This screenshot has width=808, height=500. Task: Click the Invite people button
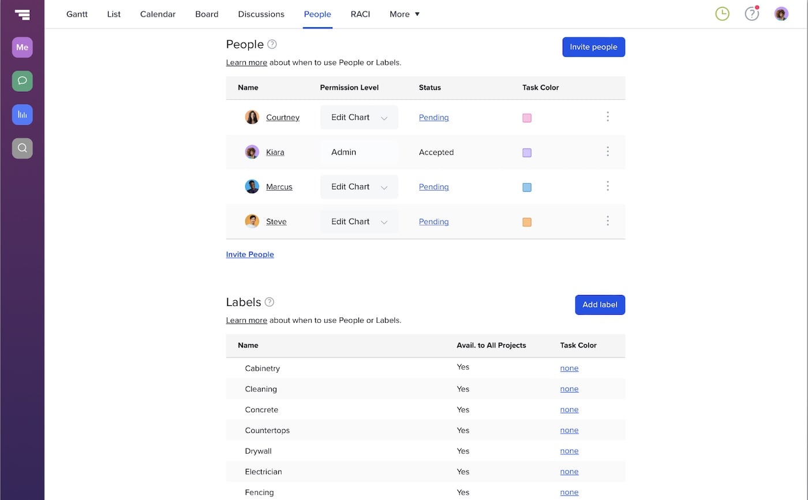pos(593,47)
